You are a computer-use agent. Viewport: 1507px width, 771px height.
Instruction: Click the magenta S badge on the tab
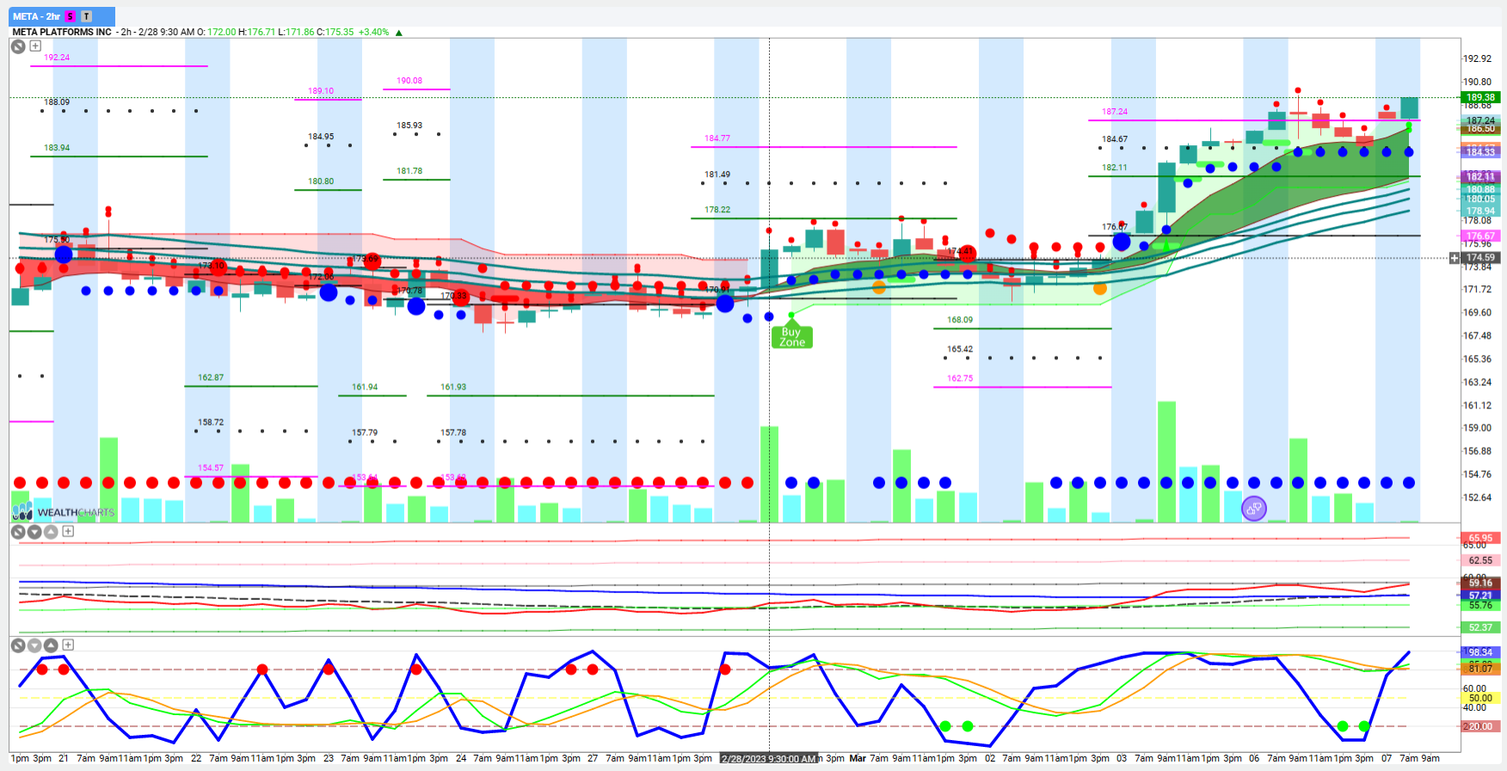pyautogui.click(x=71, y=16)
